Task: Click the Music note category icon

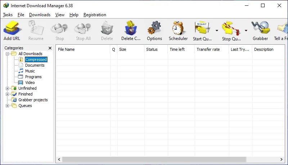Action: [x=21, y=71]
